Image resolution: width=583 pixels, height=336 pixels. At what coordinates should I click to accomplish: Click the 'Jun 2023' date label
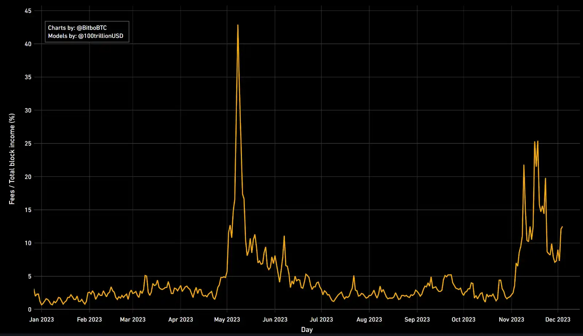(275, 319)
